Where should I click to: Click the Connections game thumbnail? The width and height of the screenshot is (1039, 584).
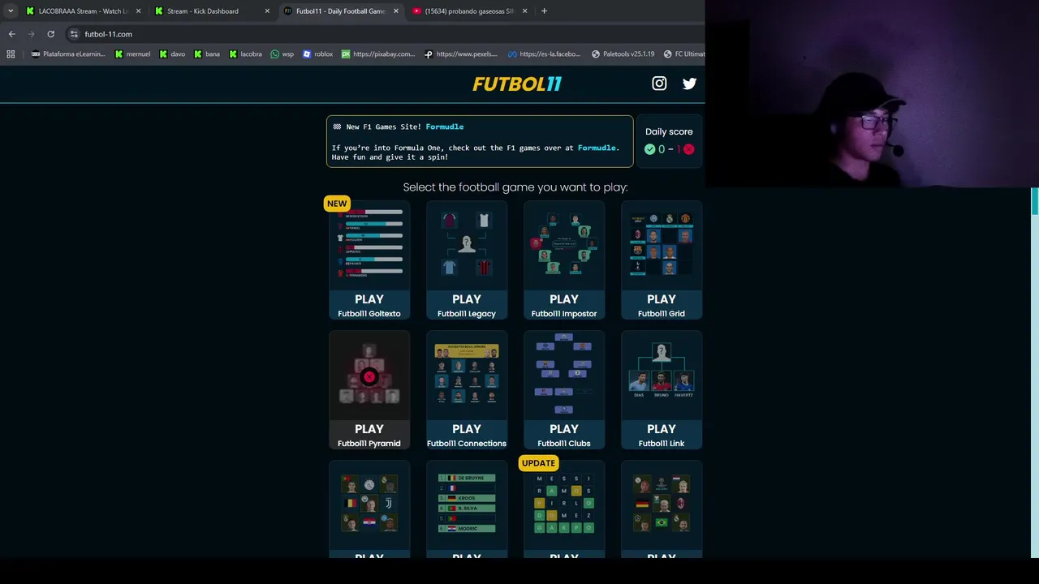[467, 374]
